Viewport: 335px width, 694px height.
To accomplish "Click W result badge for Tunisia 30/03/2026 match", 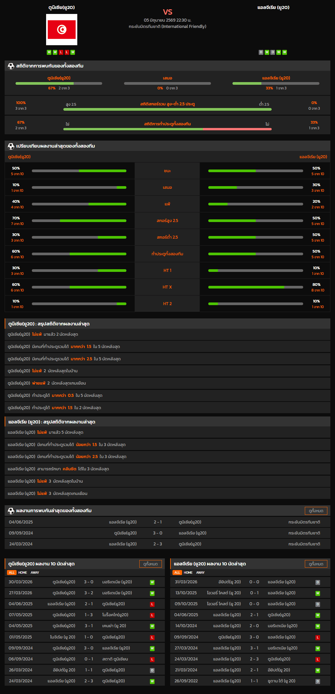I will pos(152,582).
